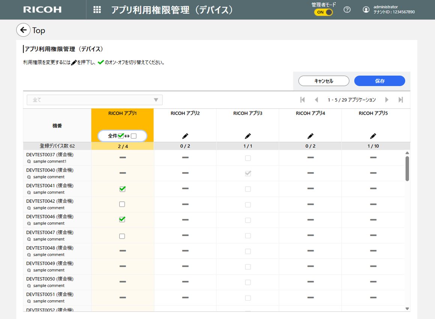Click RICOH アプリ3 checkbox for DEVTEST0037
This screenshot has width=435, height=319.
click(248, 158)
